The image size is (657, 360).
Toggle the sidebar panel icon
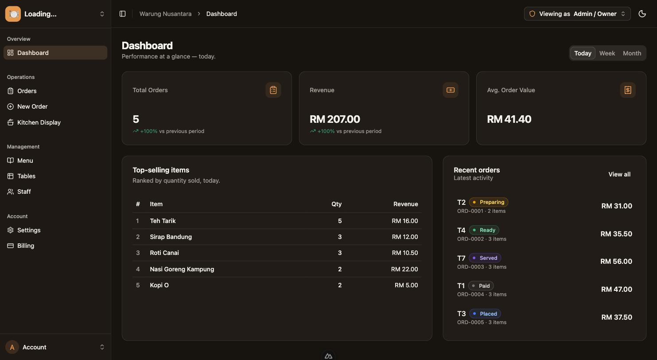coord(123,14)
